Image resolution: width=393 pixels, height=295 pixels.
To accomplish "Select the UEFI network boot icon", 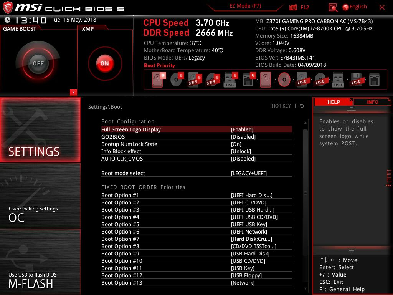I will pyautogui.click(x=249, y=80).
